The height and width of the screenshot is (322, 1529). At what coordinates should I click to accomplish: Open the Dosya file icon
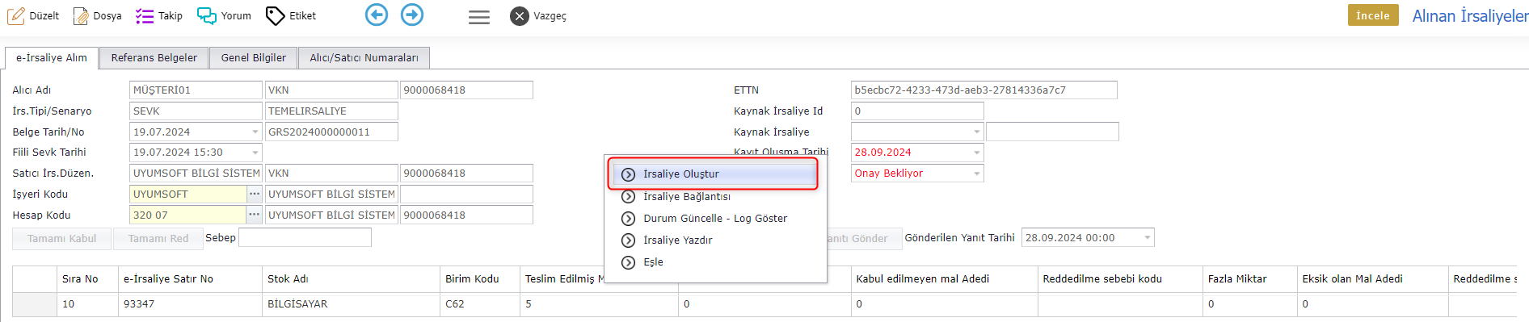tap(81, 15)
